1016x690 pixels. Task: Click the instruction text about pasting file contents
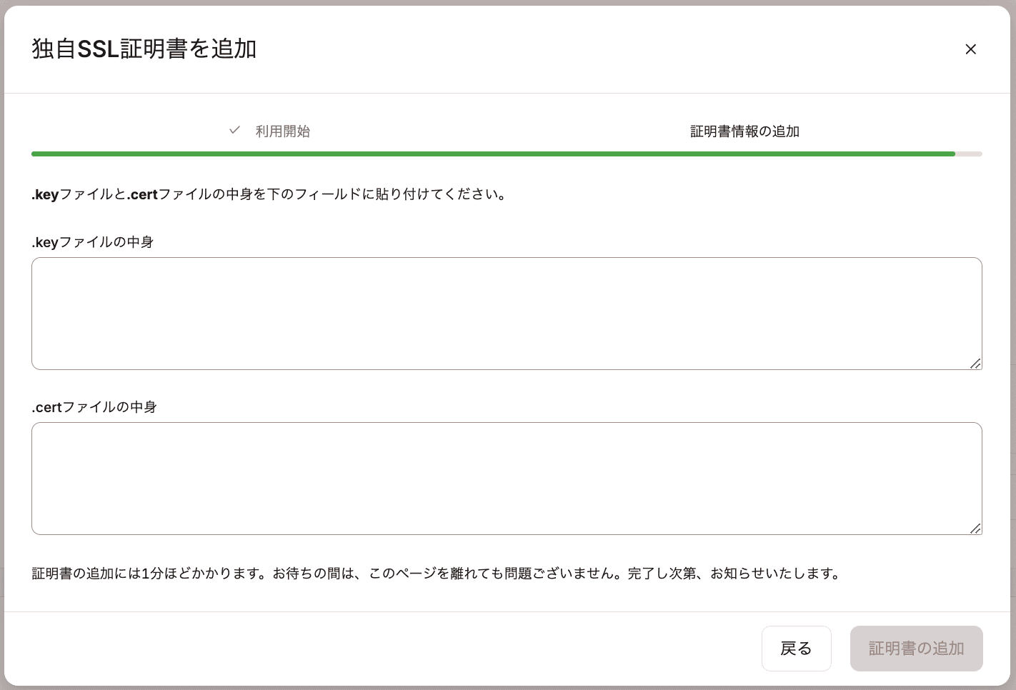(269, 194)
